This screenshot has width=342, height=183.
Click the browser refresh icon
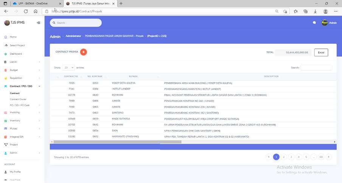tap(26, 11)
